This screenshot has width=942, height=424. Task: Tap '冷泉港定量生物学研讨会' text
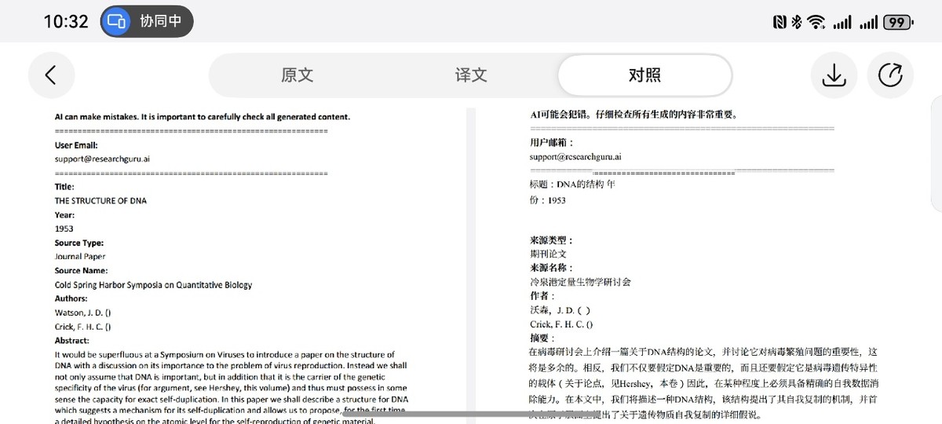580,281
